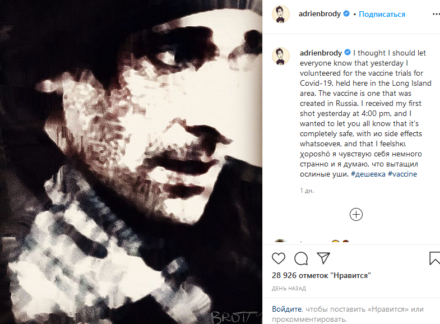
Task: Open the #дешевка hashtag
Action: (x=368, y=174)
